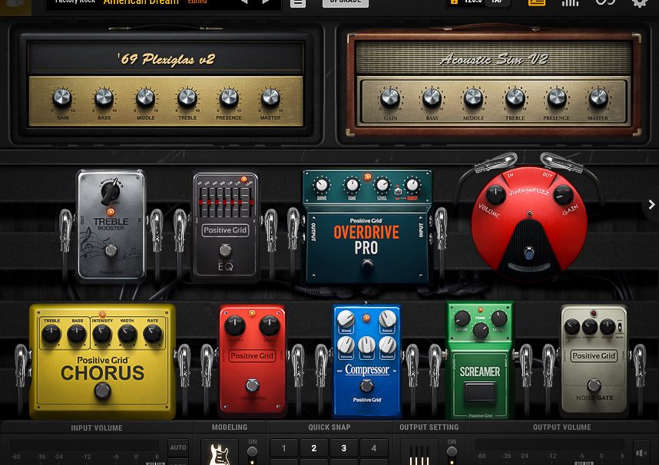The image size is (659, 465).
Task: Open the orange panel icon in top bar
Action: coord(537,2)
